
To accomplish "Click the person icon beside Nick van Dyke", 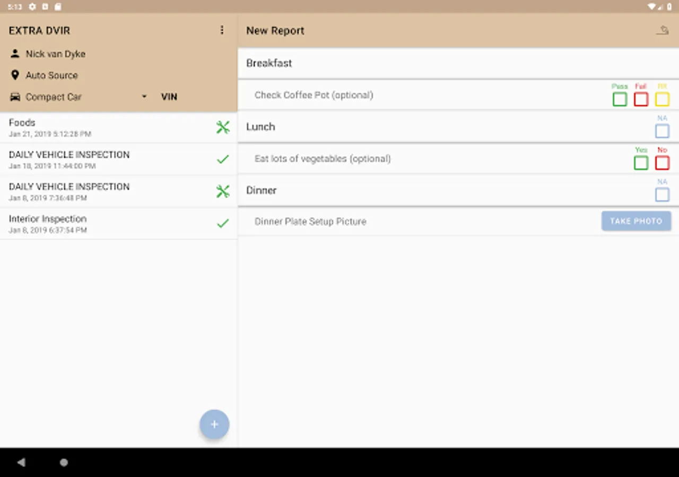I will (x=15, y=54).
